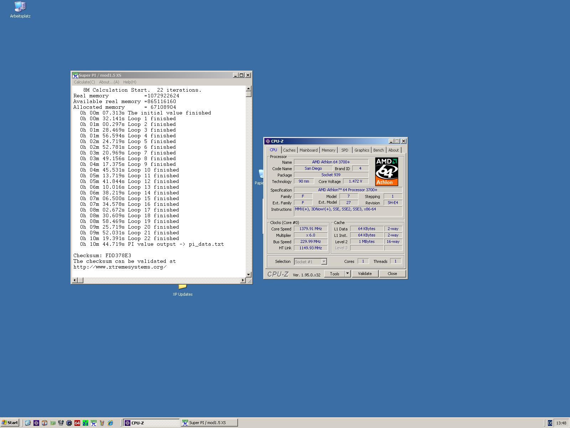
Task: Click the Core Speed value 1379.91 MHz
Action: [x=311, y=229]
